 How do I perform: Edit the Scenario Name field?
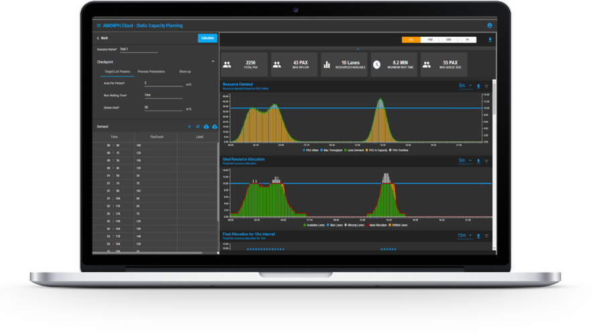(138, 50)
